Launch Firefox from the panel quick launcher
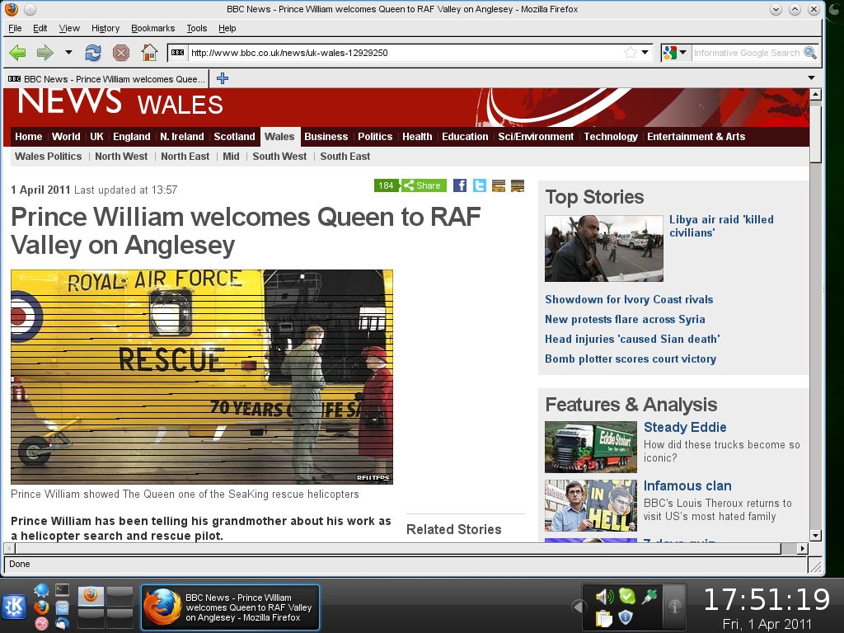The width and height of the screenshot is (844, 633). click(x=41, y=607)
